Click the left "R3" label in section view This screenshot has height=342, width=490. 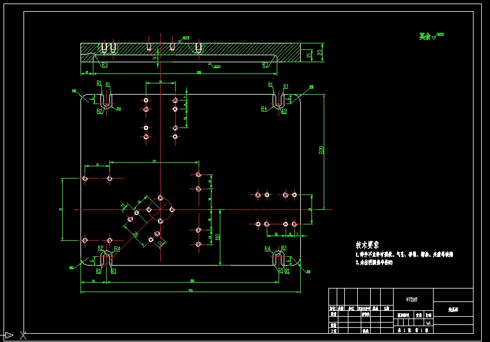click(105, 65)
